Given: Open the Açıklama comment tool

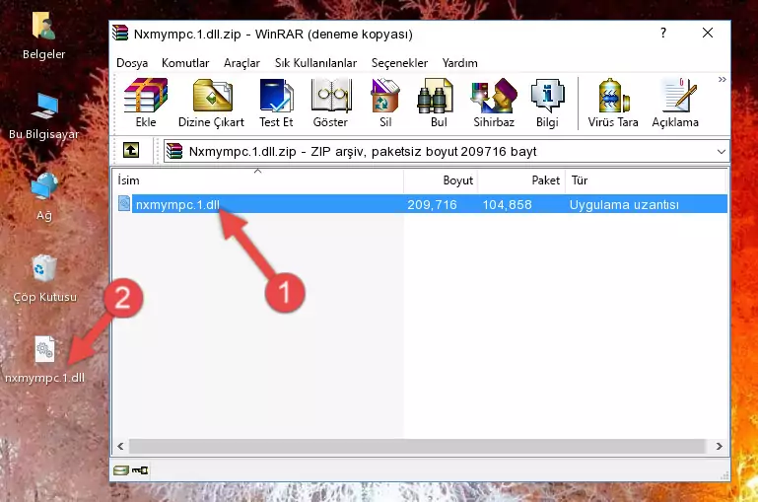Looking at the screenshot, I should pos(675,103).
